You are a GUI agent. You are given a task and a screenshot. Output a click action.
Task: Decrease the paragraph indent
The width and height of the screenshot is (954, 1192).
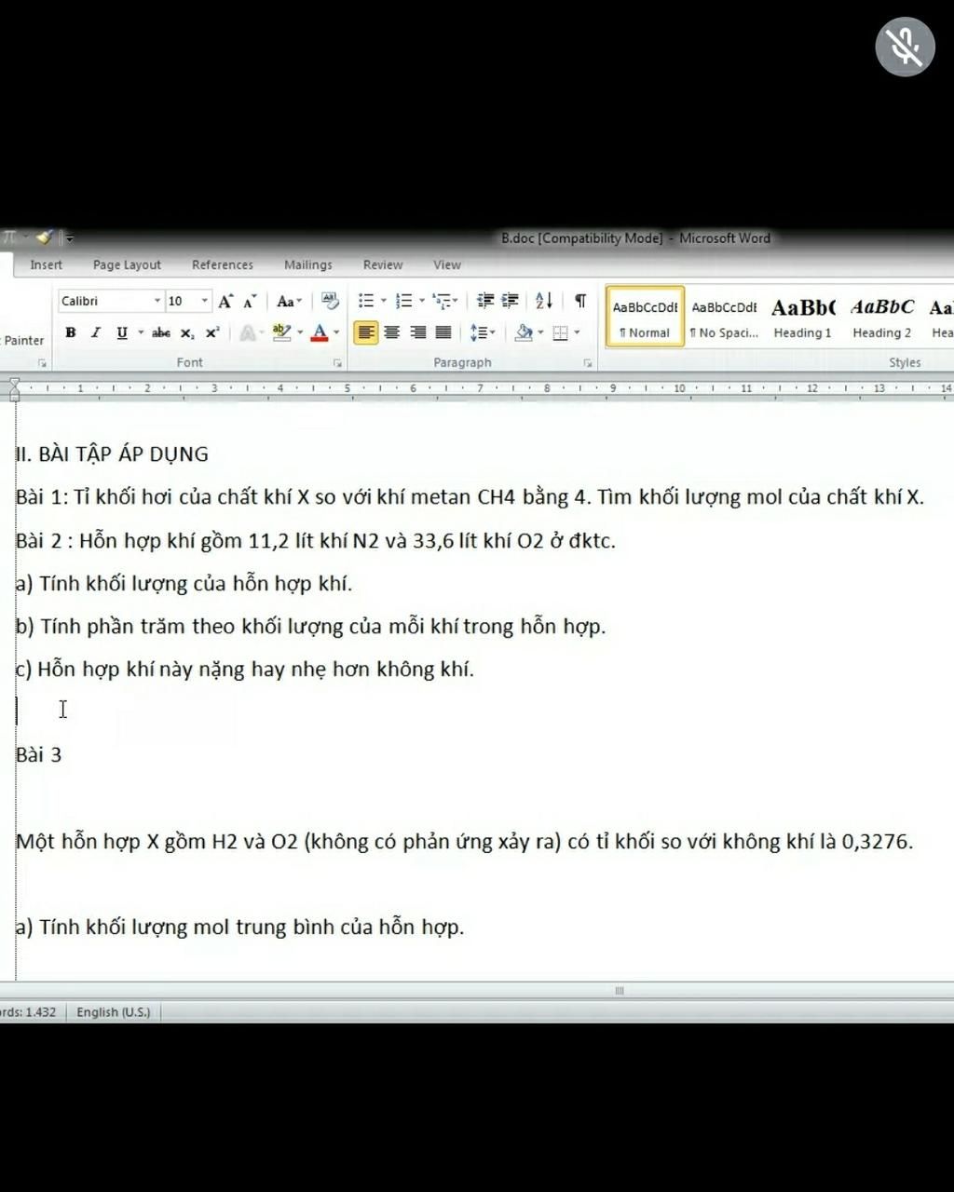click(x=485, y=301)
